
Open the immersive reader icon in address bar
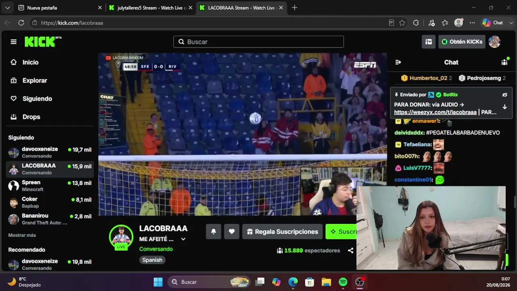[391, 23]
